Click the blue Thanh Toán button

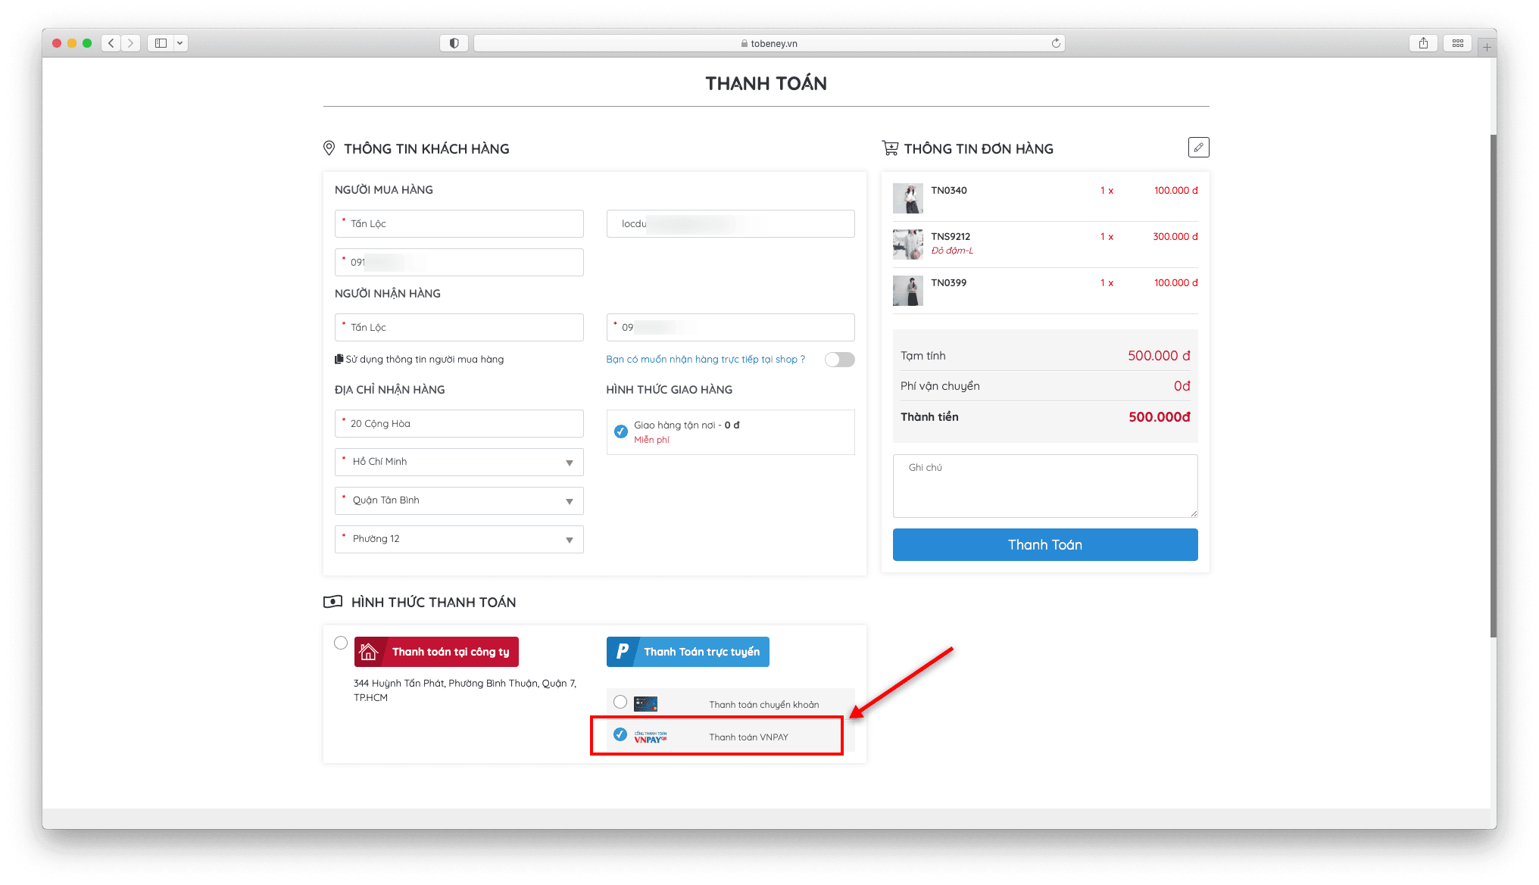[1044, 545]
